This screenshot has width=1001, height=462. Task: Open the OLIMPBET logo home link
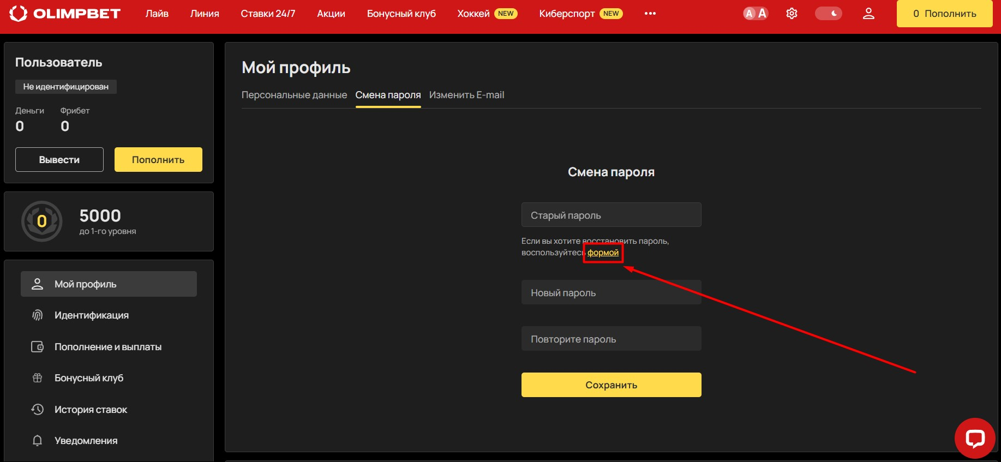tap(65, 14)
